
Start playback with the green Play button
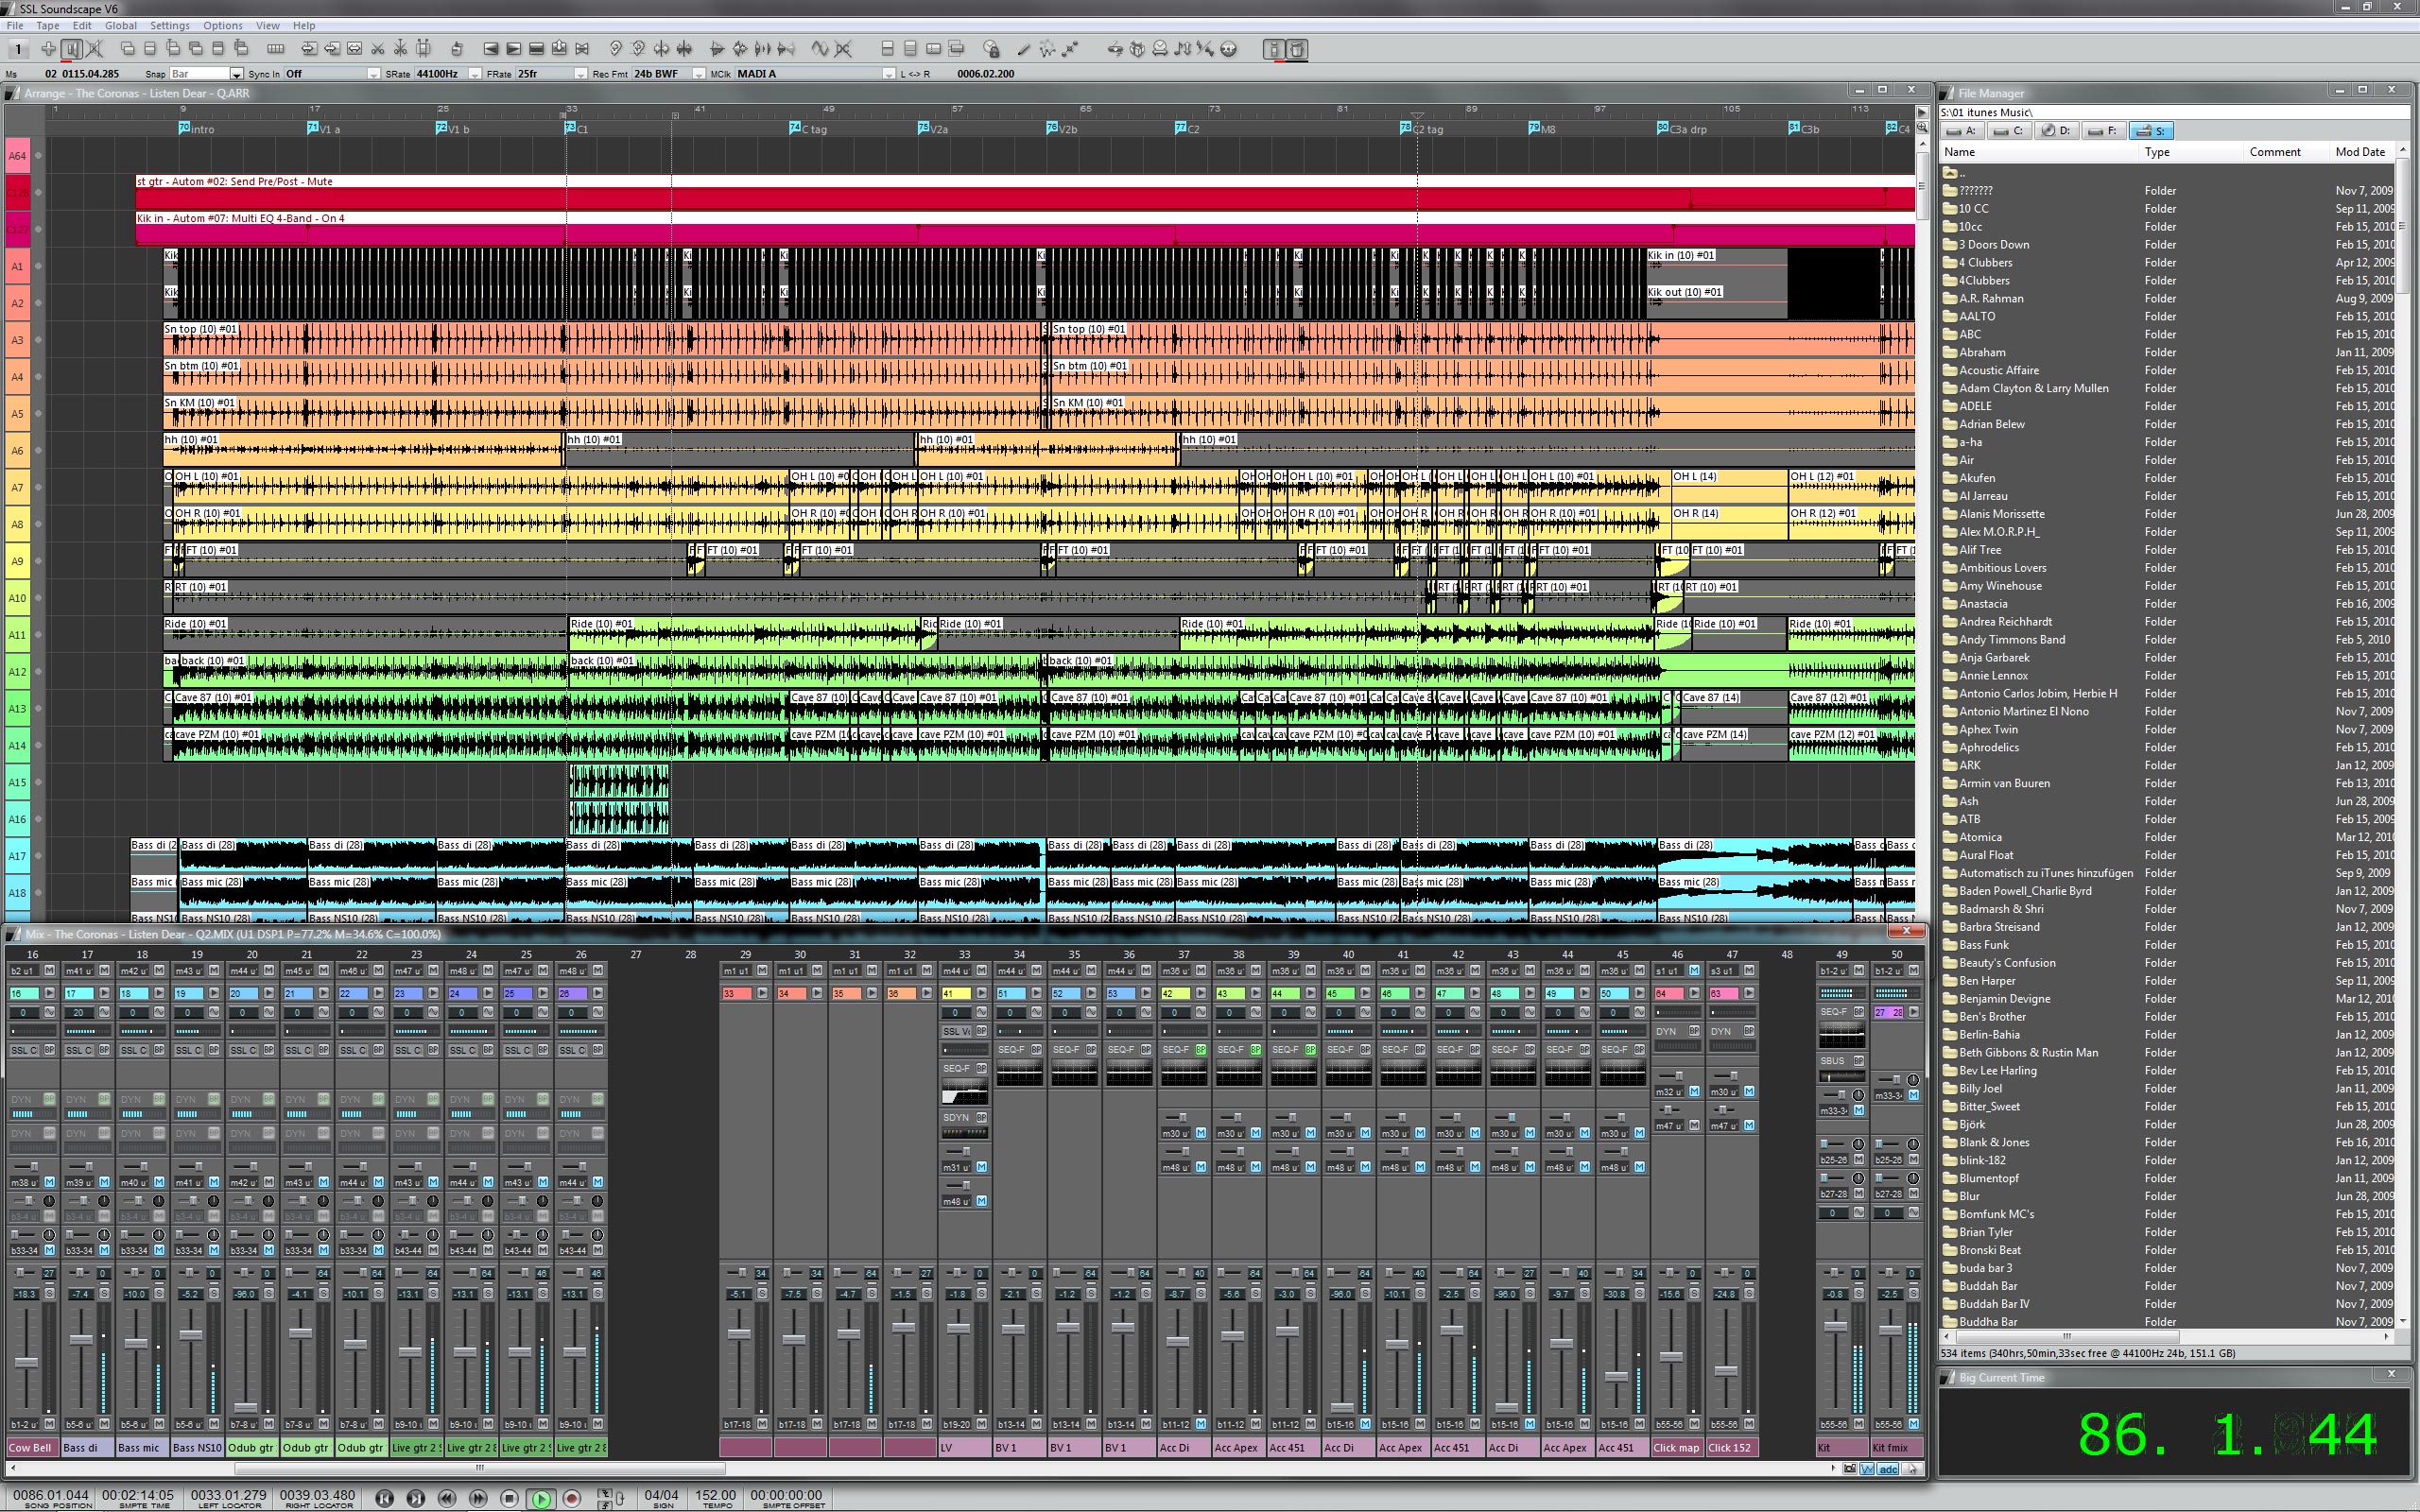(x=541, y=1498)
